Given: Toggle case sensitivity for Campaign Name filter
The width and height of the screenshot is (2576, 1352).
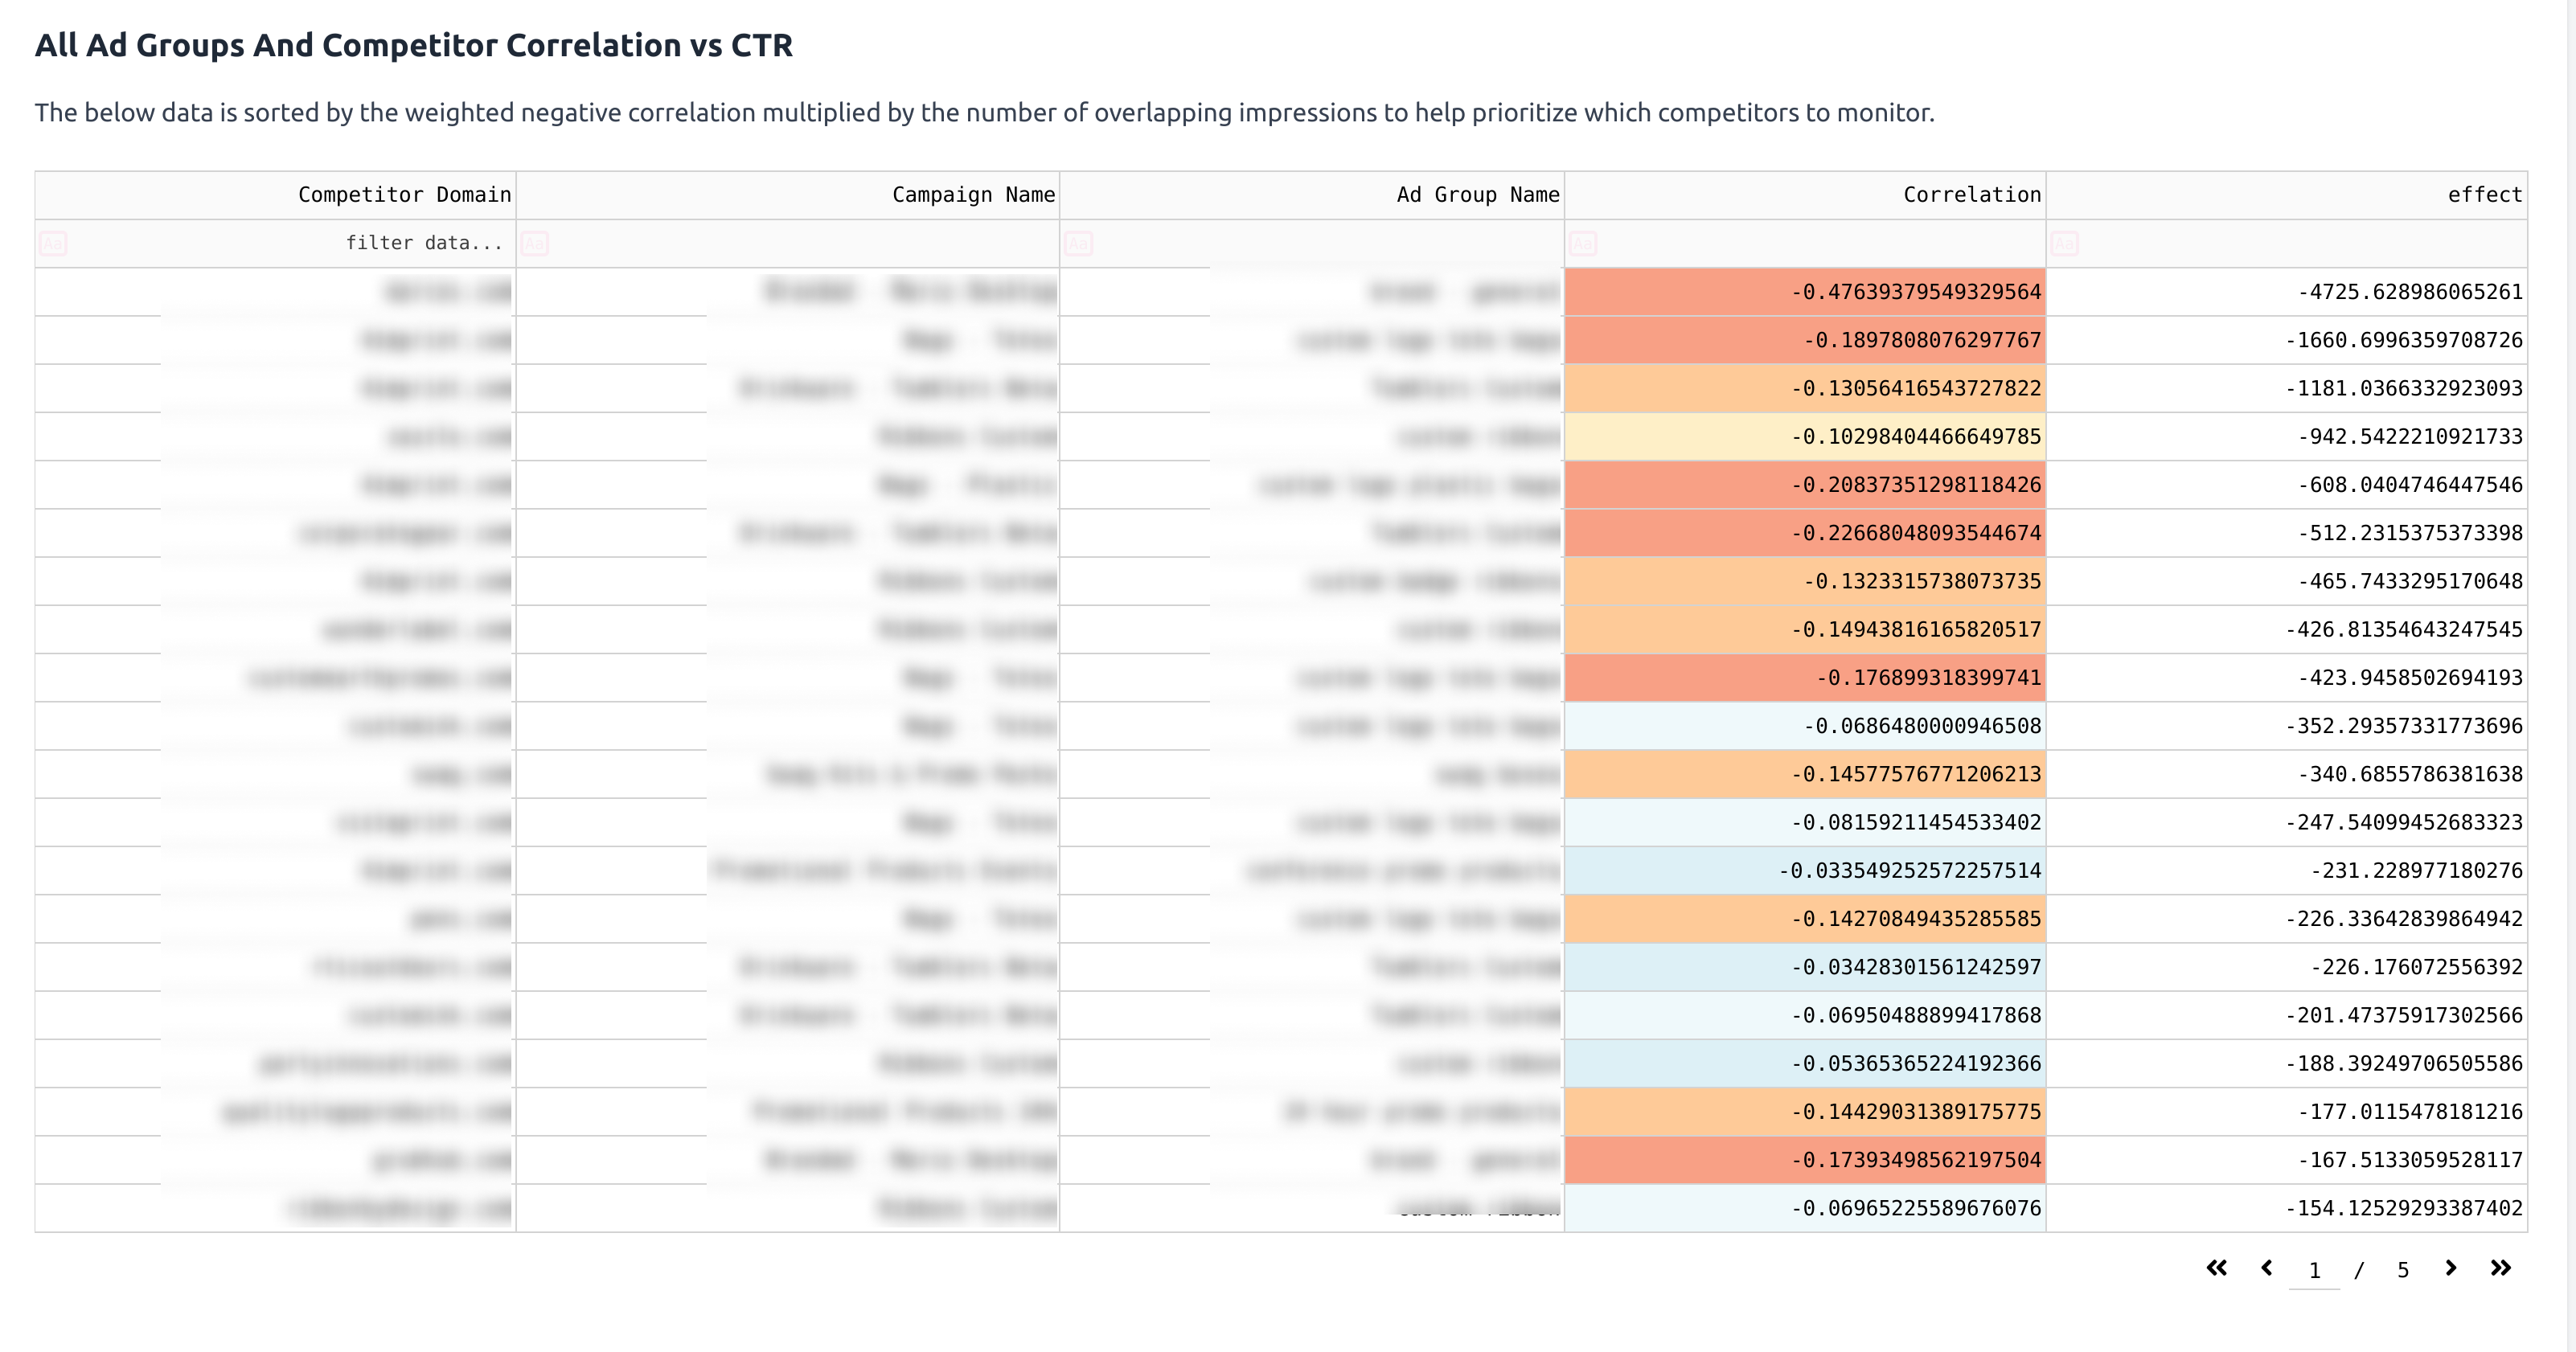Looking at the screenshot, I should pos(535,243).
